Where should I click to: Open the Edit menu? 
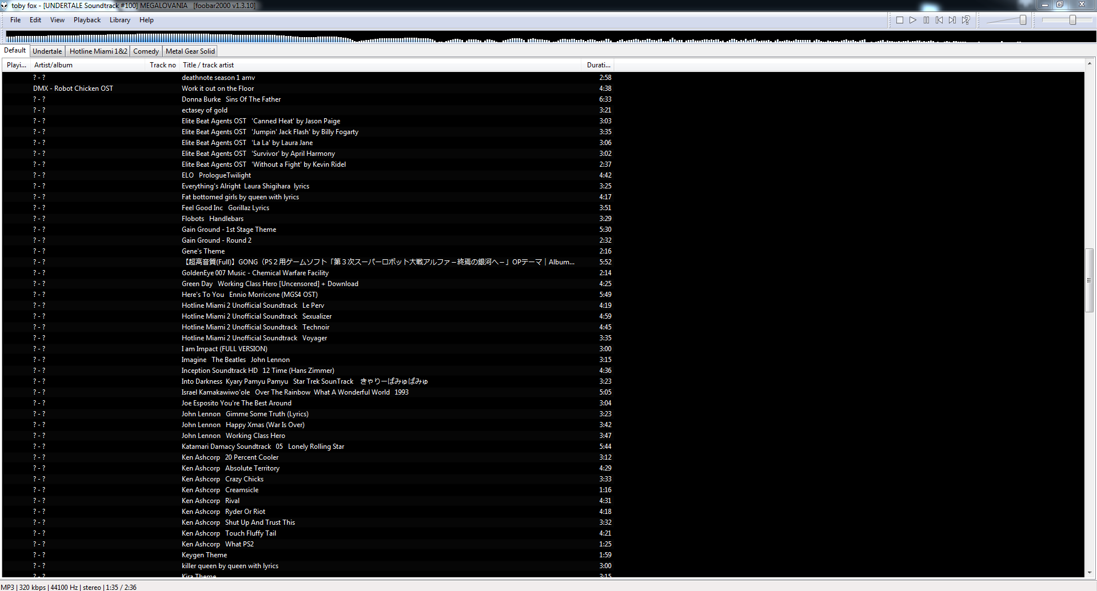[35, 20]
